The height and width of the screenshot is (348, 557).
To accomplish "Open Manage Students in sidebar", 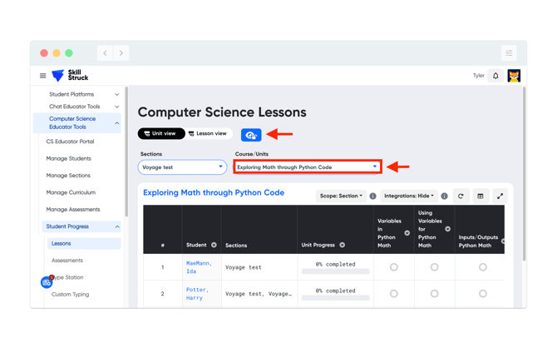I will click(68, 158).
